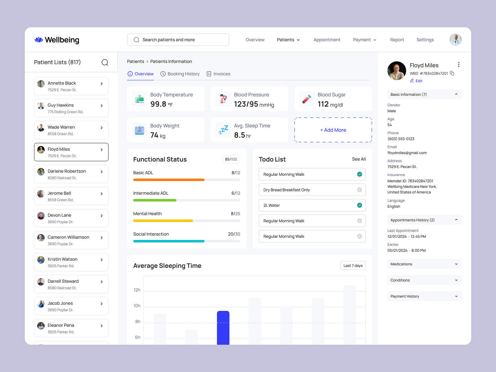Click the + Add More vitals button
Screen dimensions: 496x372
(333, 130)
